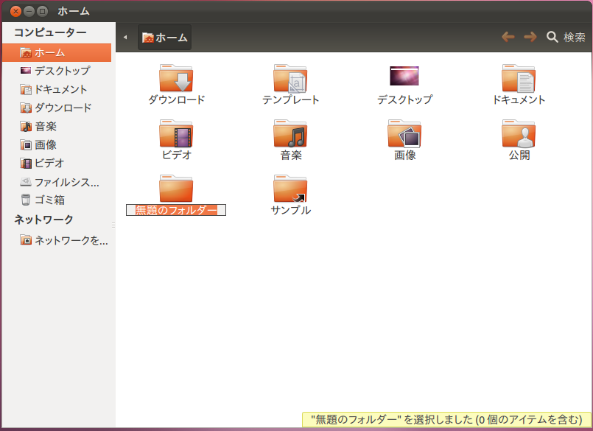
Task: Open the ドキュメント folder icon in main view
Action: click(x=519, y=78)
